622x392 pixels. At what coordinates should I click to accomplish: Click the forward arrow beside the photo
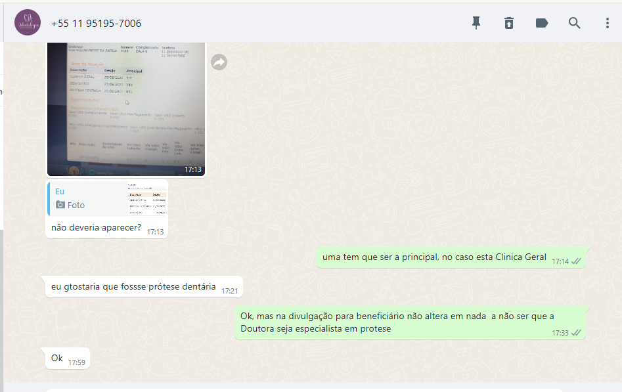pyautogui.click(x=219, y=62)
